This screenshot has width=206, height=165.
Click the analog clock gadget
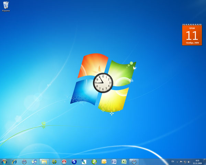coord(103,83)
